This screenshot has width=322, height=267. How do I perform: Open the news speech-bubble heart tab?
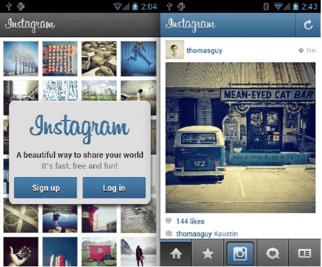272,254
